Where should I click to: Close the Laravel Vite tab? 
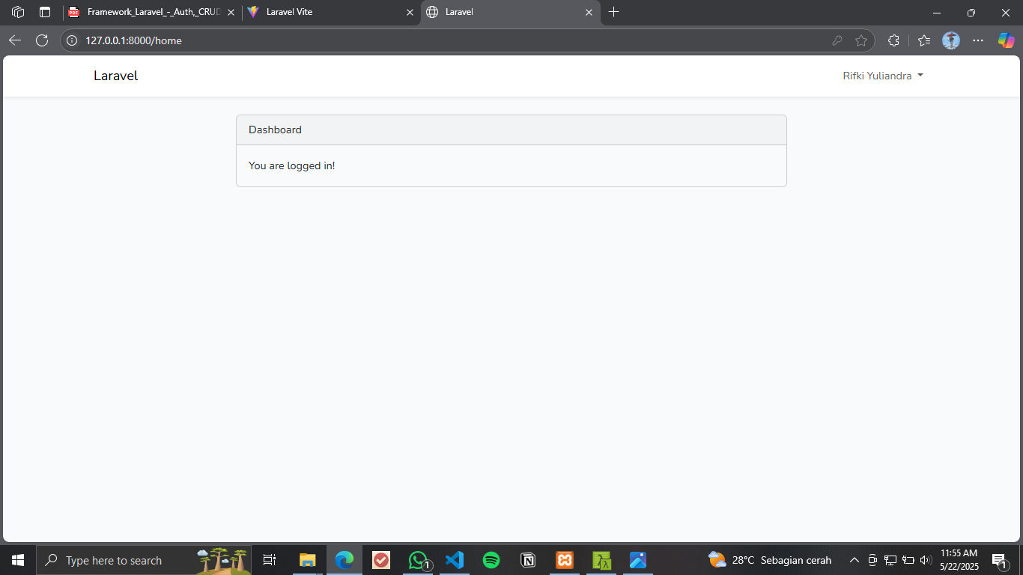click(410, 12)
